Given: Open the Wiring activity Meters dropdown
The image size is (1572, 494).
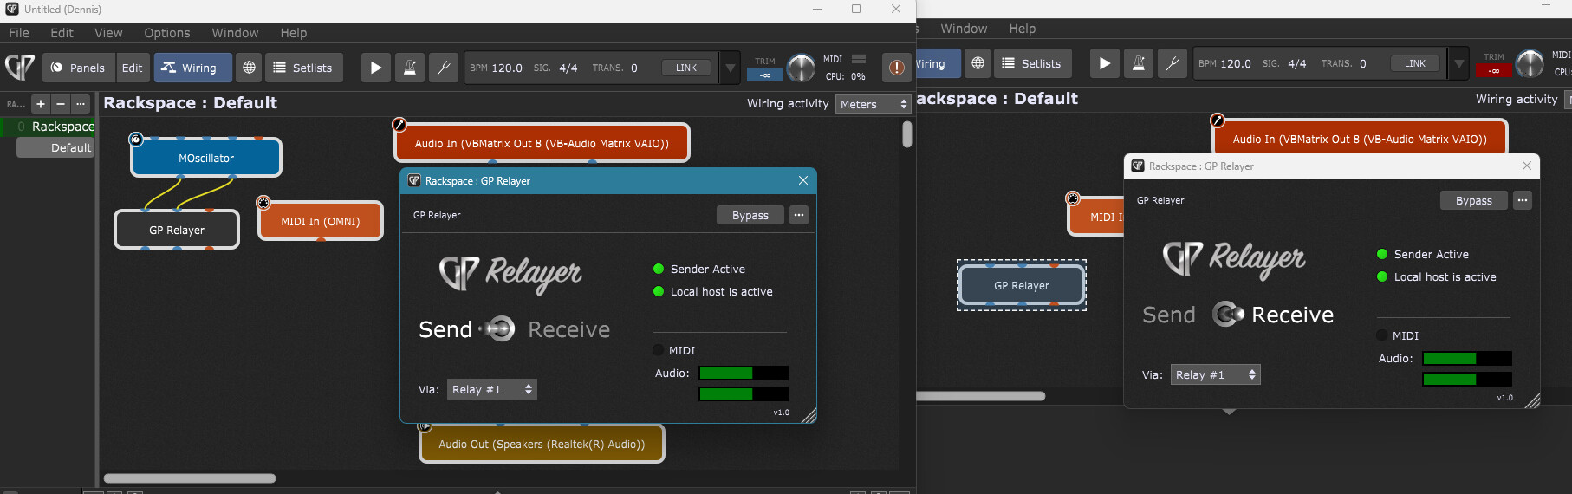Looking at the screenshot, I should [874, 104].
